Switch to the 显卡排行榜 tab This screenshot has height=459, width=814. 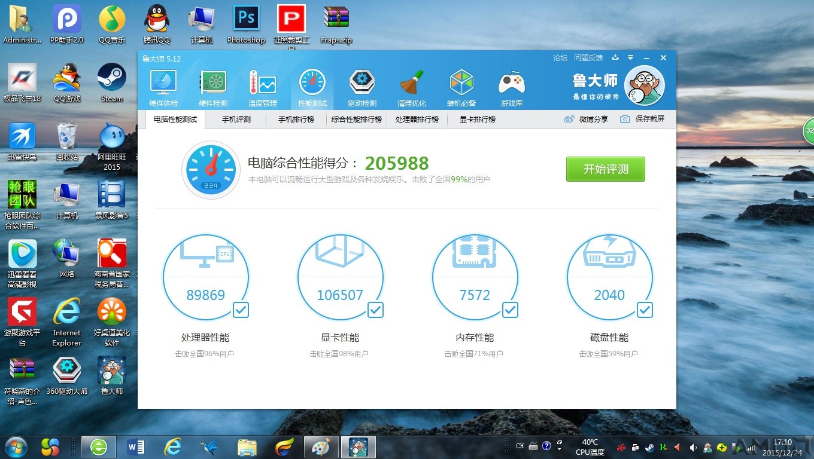pyautogui.click(x=478, y=120)
